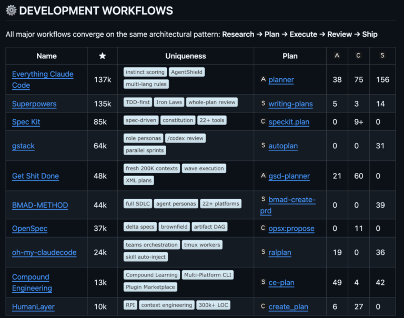
Task: Click the A icon beside gsd-planner
Action: (x=263, y=176)
